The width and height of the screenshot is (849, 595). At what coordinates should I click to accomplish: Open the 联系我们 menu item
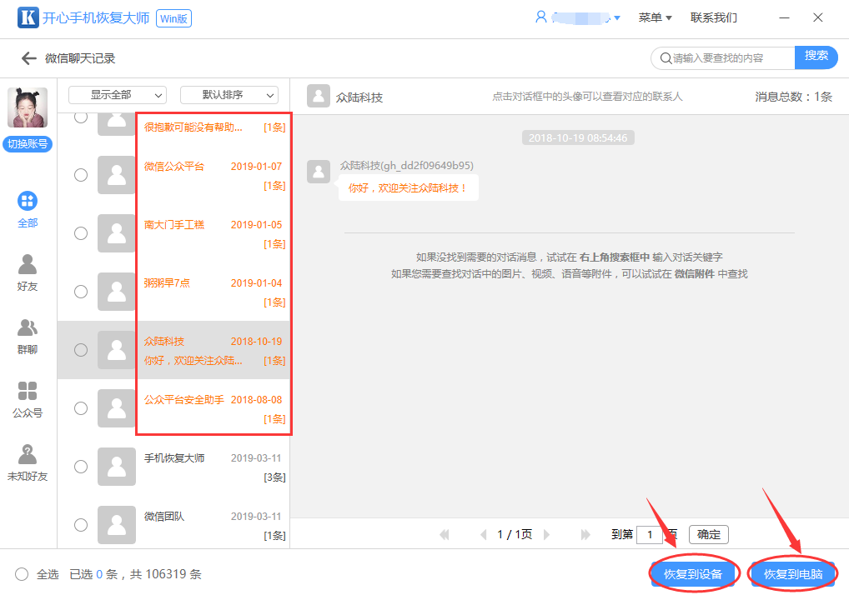(714, 17)
